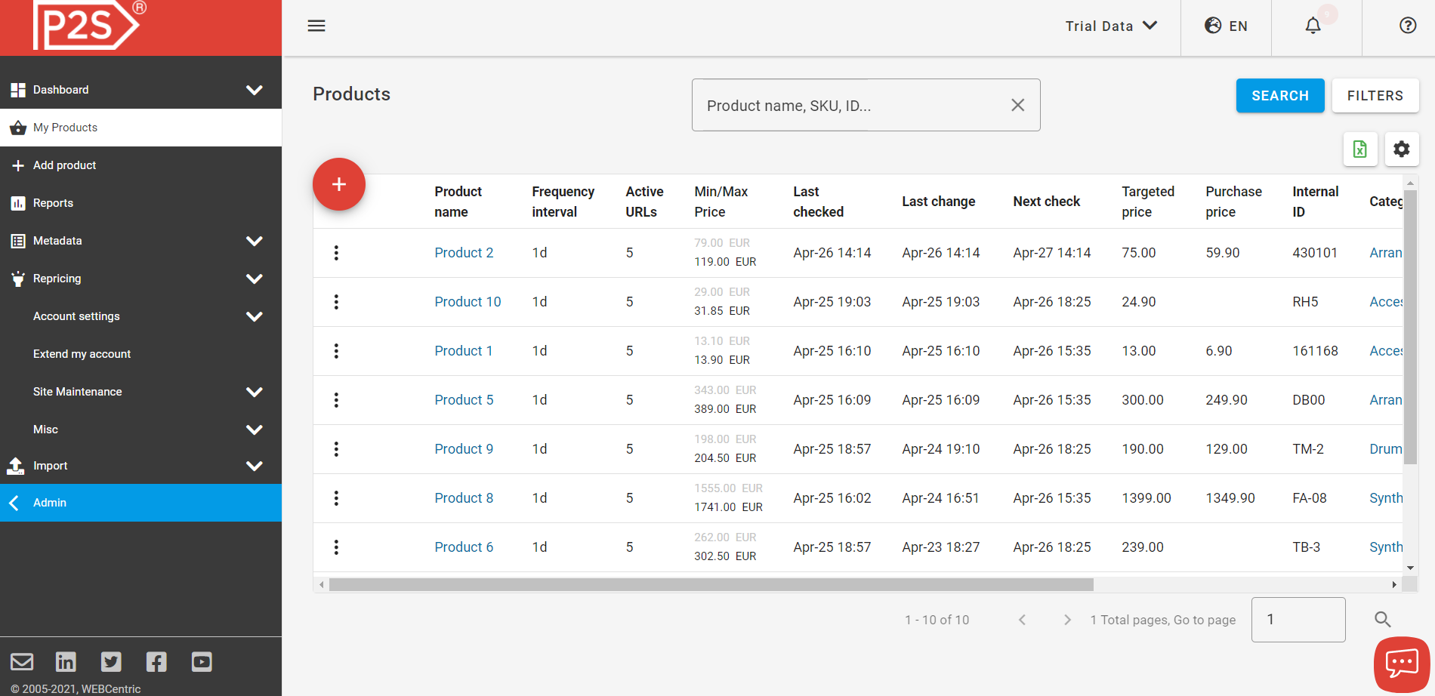Clear the product search field with the X
Screen dimensions: 1435x696
pyautogui.click(x=1017, y=105)
